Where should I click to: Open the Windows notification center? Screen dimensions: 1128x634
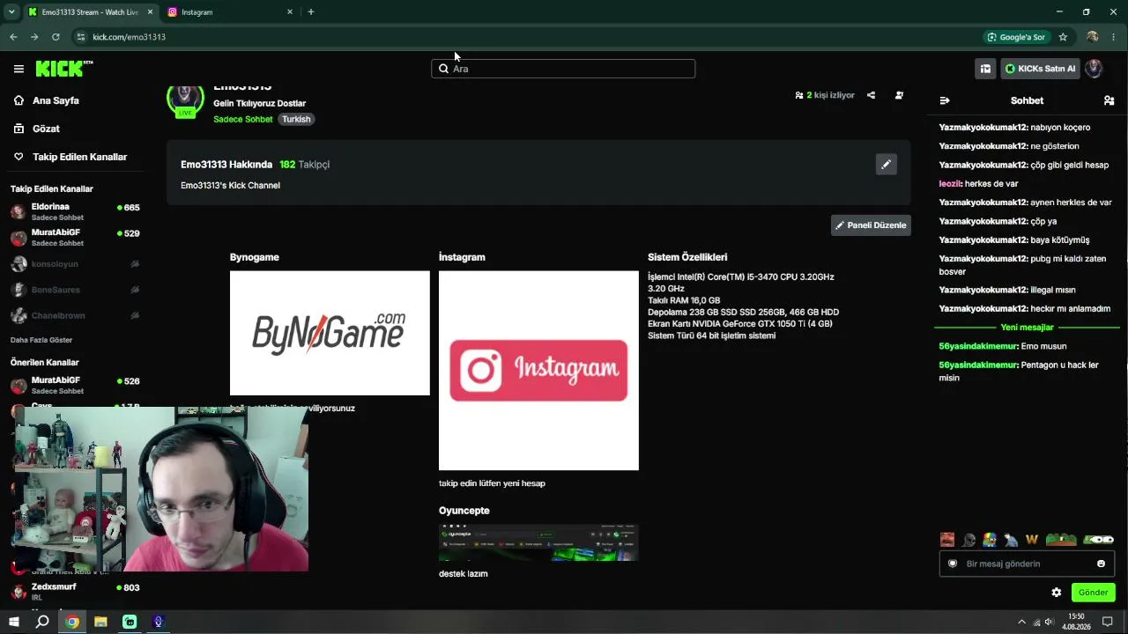pos(1108,622)
